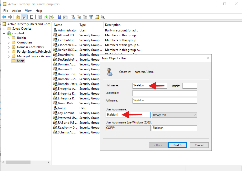Click Next in the New Object dialog
242x171 pixels.
click(177, 145)
